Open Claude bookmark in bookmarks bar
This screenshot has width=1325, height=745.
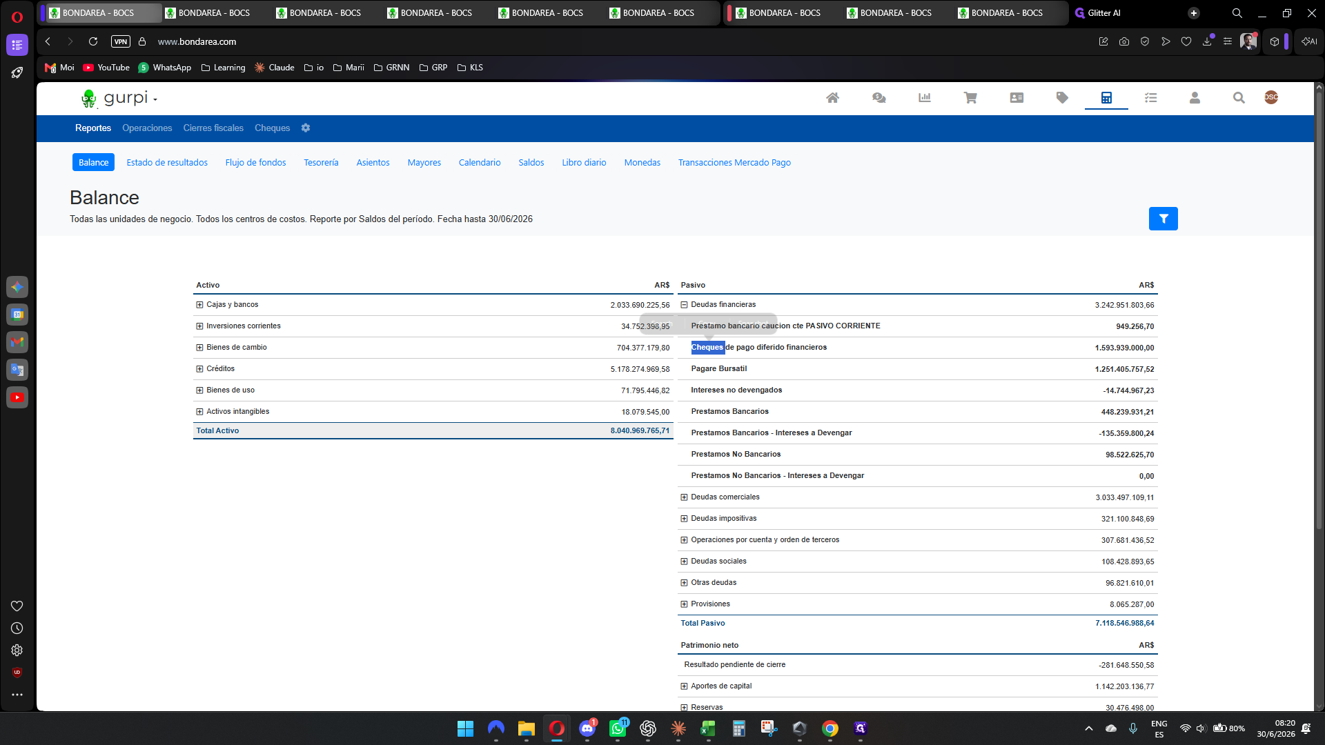(x=275, y=68)
